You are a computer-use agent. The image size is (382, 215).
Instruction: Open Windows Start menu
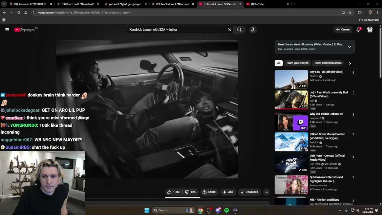click(x=147, y=210)
